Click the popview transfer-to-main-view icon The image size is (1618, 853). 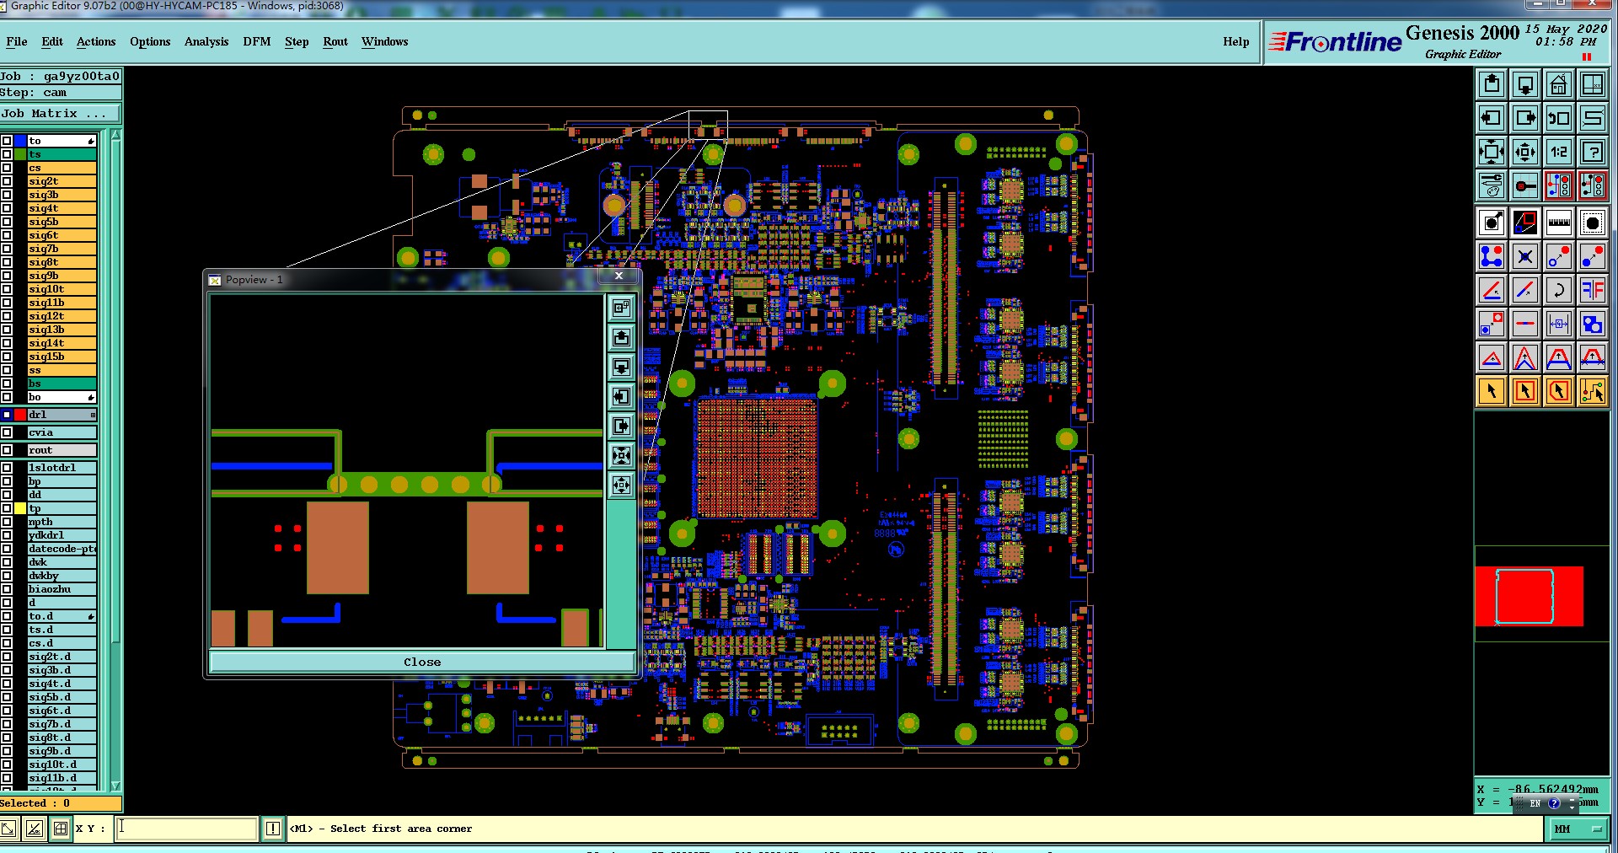pos(622,308)
